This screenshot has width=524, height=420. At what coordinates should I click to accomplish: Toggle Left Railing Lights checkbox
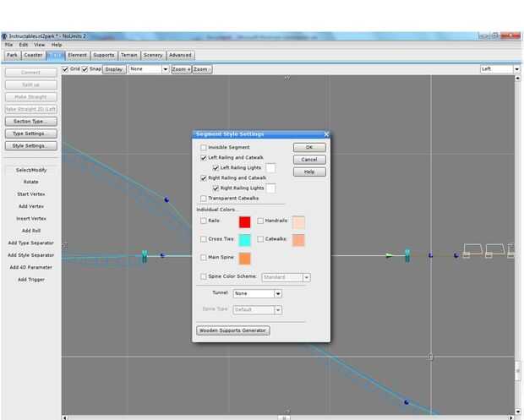[x=216, y=167]
